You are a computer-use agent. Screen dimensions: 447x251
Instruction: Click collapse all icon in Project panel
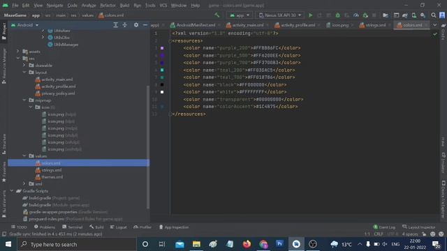coord(125,25)
